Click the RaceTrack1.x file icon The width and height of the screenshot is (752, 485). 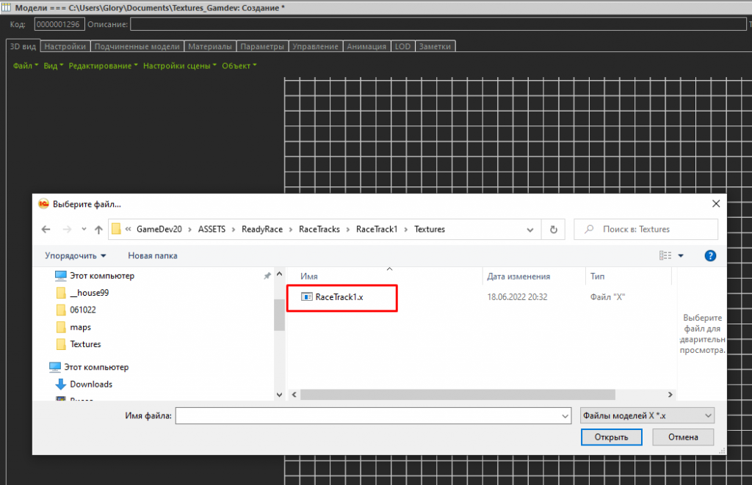click(306, 297)
